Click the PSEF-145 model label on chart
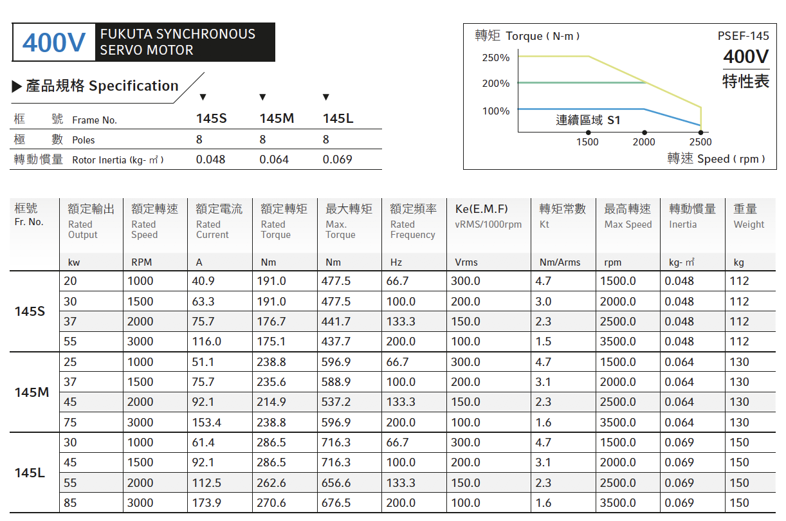Image resolution: width=786 pixels, height=521 pixels. pyautogui.click(x=744, y=36)
